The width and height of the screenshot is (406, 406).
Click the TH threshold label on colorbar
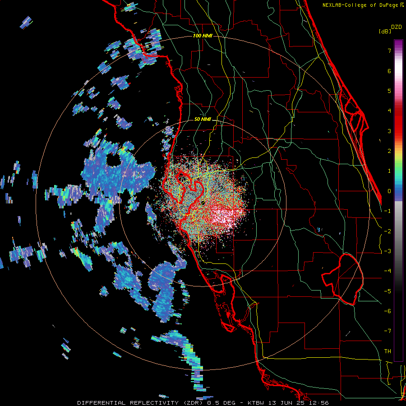[x=388, y=351]
